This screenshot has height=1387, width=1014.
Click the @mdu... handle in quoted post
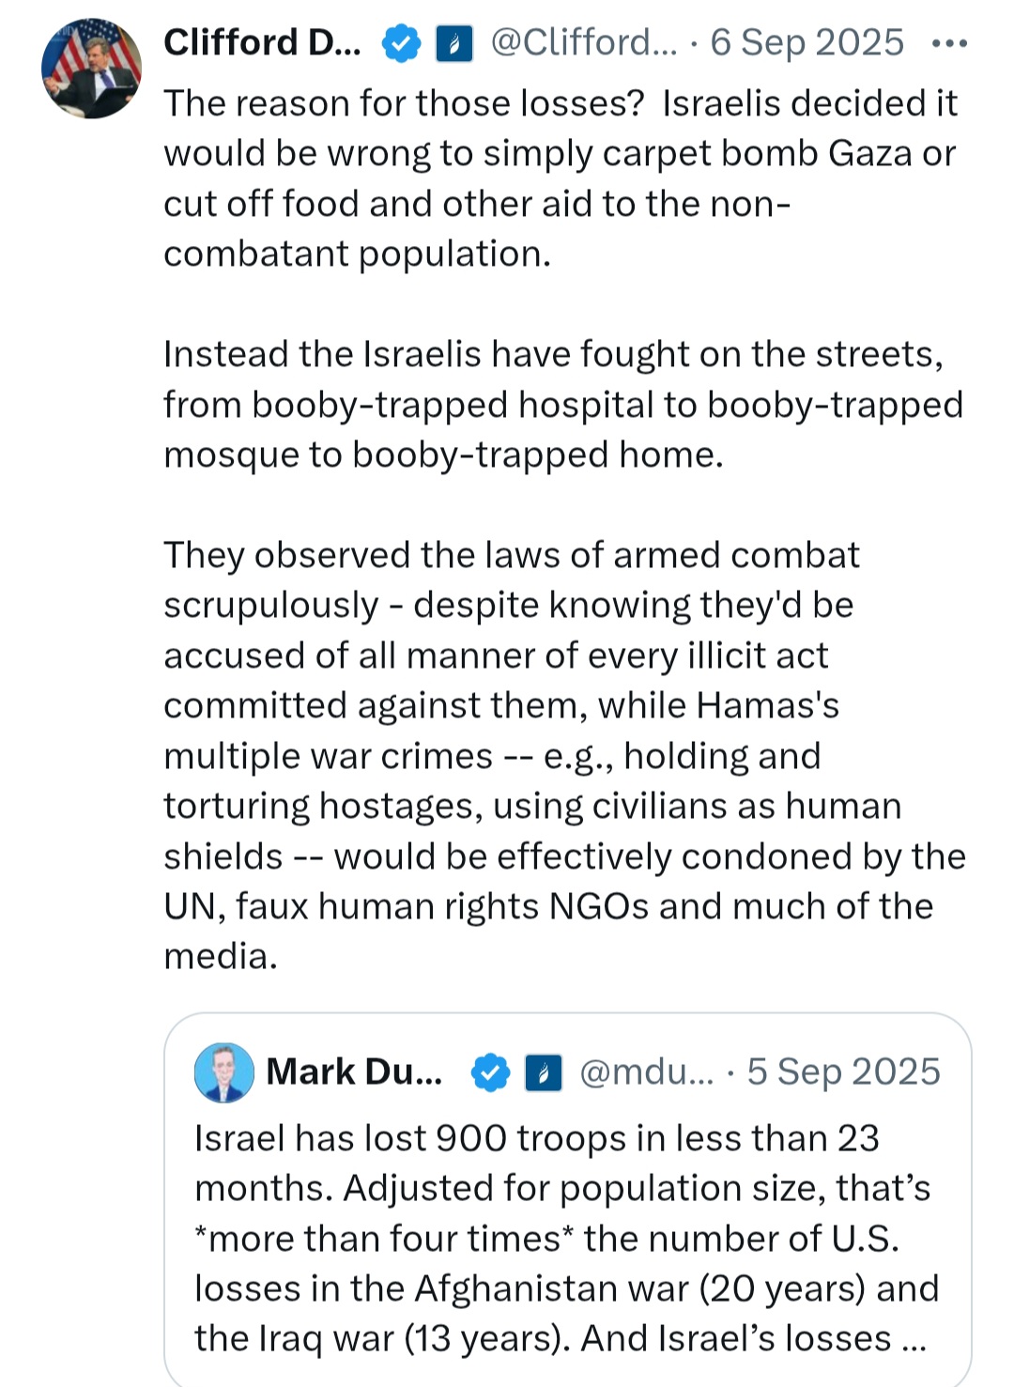coord(647,1071)
